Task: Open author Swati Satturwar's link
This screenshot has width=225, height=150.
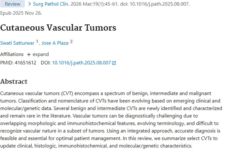Action: [x=17, y=43]
